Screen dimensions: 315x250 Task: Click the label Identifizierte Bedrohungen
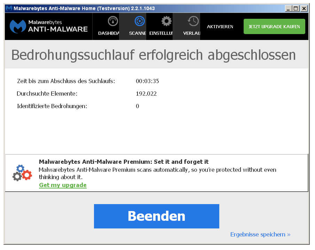click(52, 106)
